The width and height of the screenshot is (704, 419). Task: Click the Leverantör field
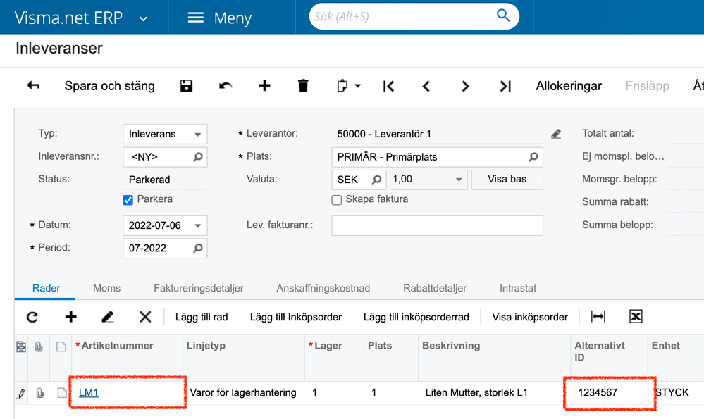437,134
